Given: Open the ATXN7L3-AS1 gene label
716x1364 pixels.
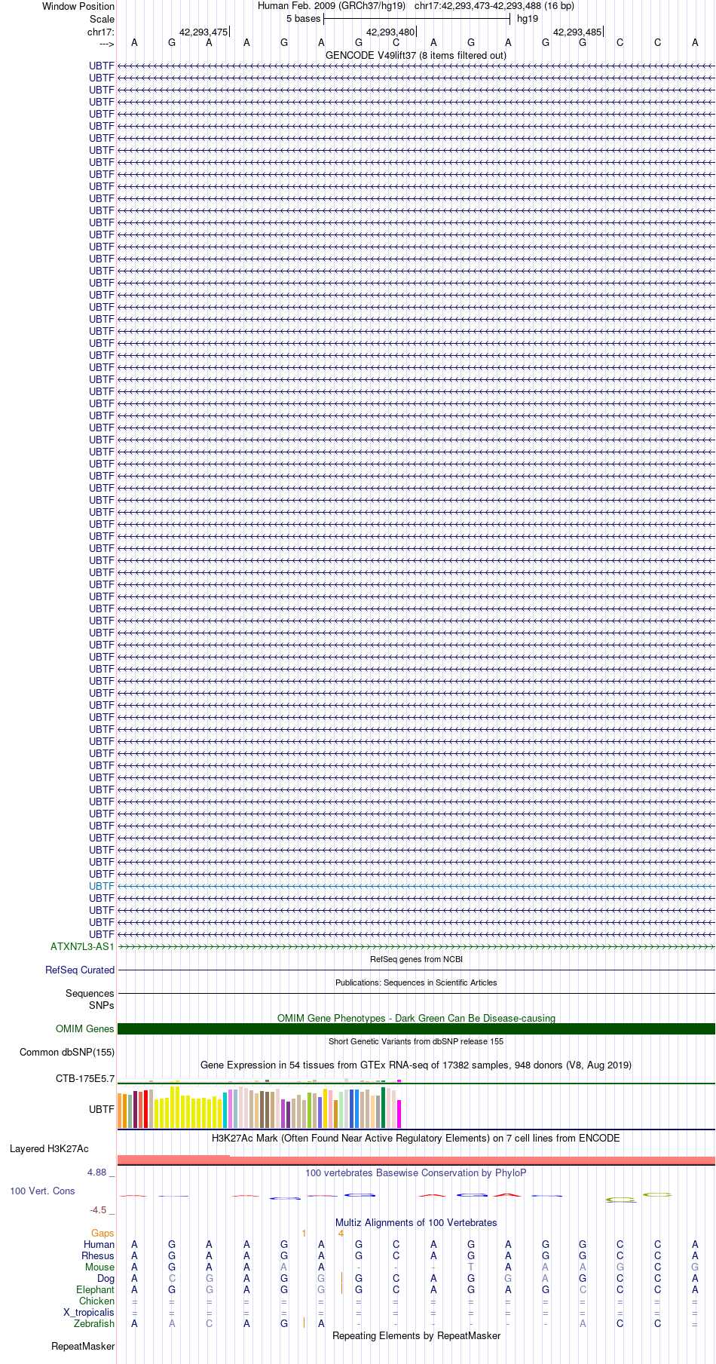Looking at the screenshot, I should [x=82, y=946].
